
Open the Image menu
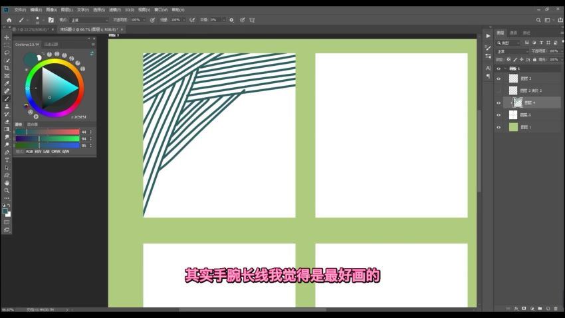52,10
